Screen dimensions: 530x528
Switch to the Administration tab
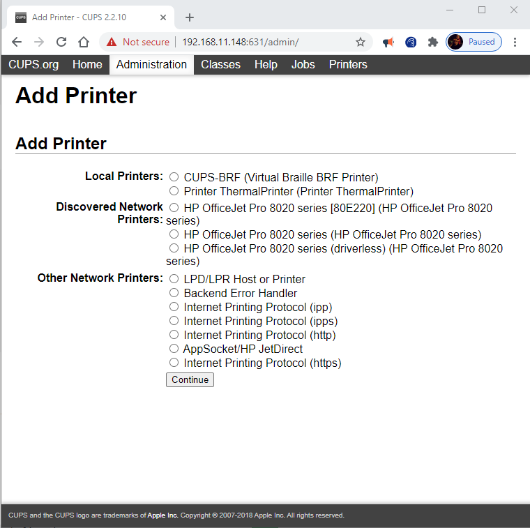[151, 65]
